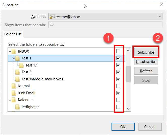
Task: Click the ledigheter folder icon
Action: [18, 107]
